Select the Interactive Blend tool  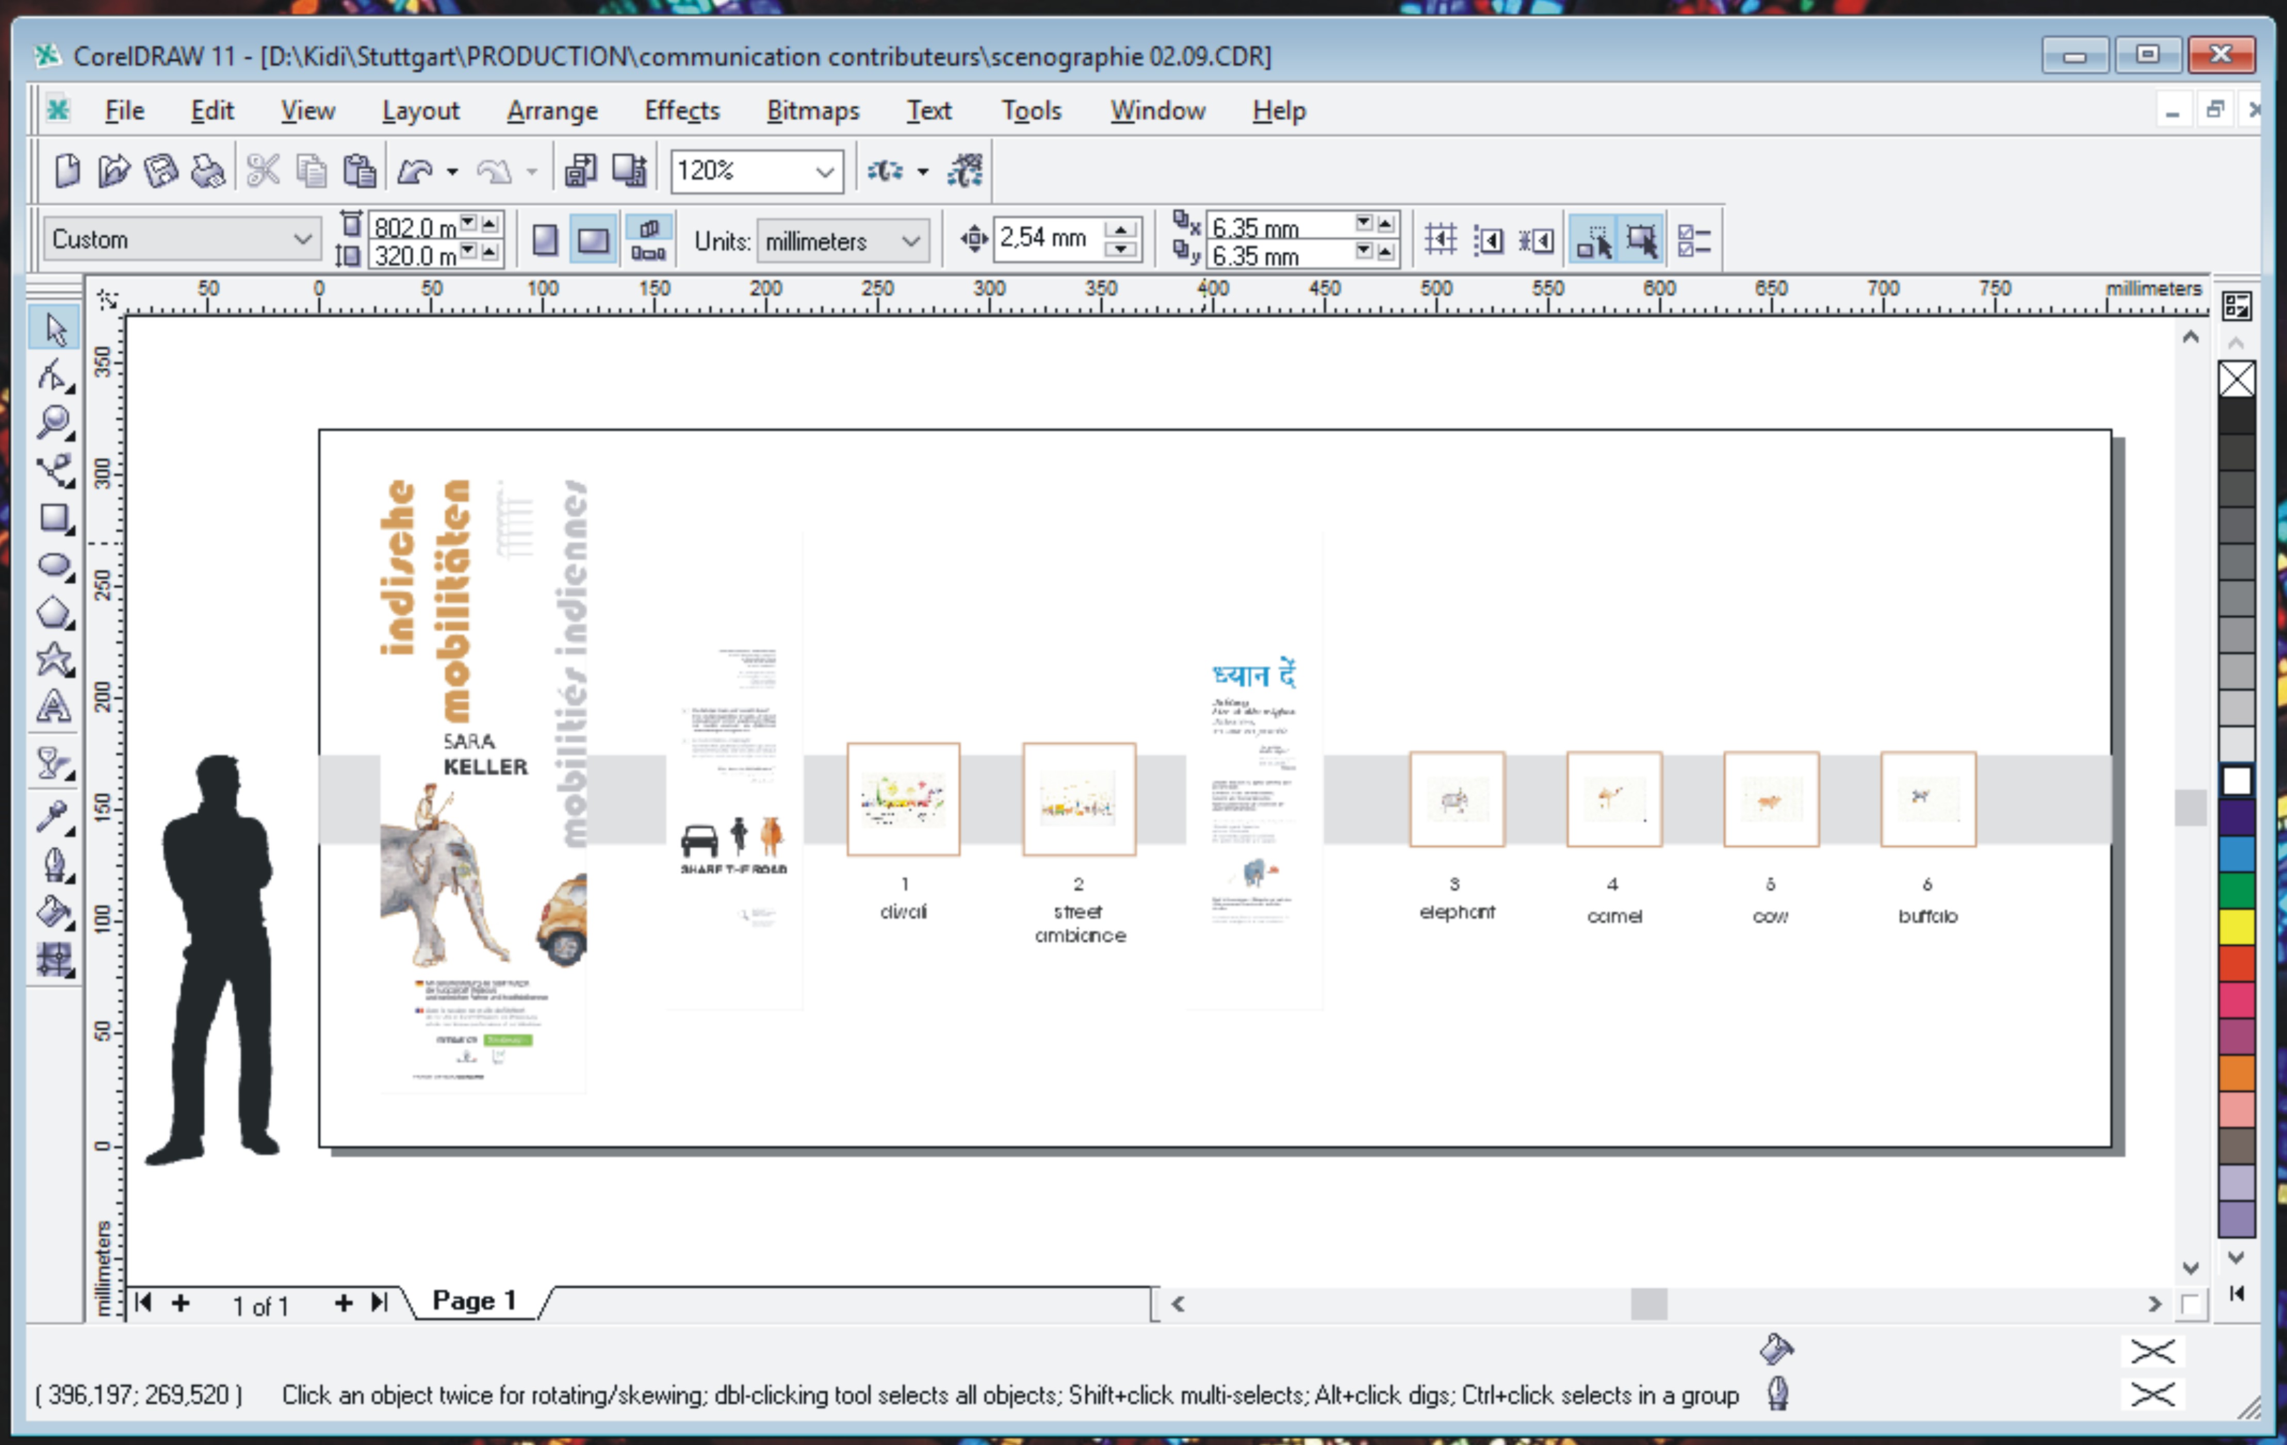[x=55, y=764]
